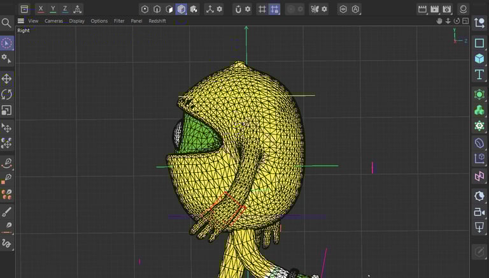Toggle the Y axis lock

[53, 9]
